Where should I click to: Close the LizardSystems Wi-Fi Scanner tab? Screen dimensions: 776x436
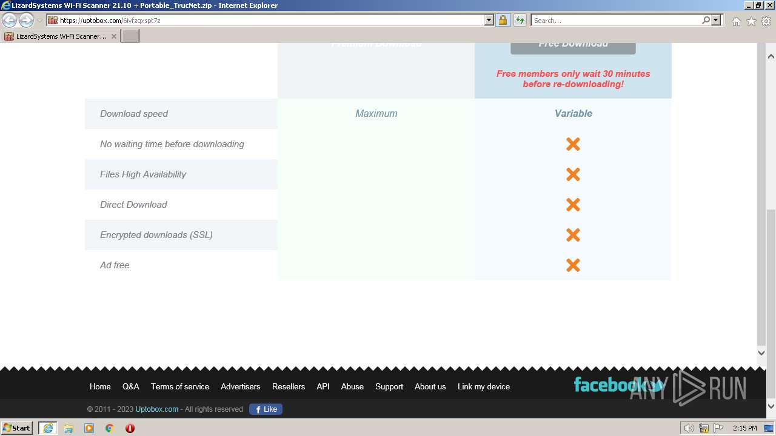[114, 36]
